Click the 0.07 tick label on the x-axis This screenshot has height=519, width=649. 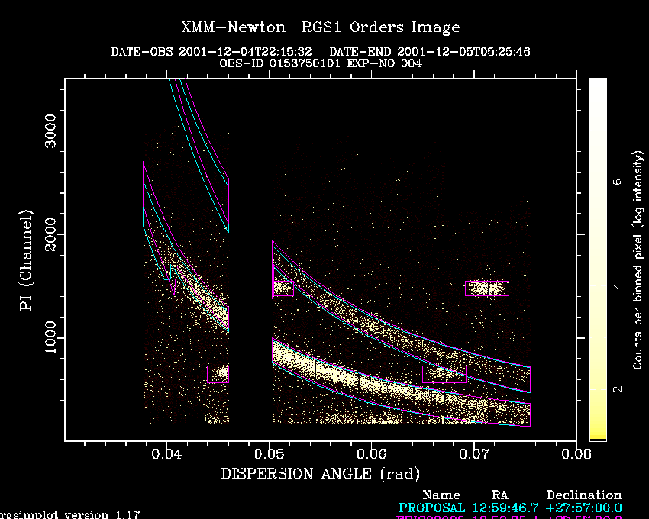(474, 454)
